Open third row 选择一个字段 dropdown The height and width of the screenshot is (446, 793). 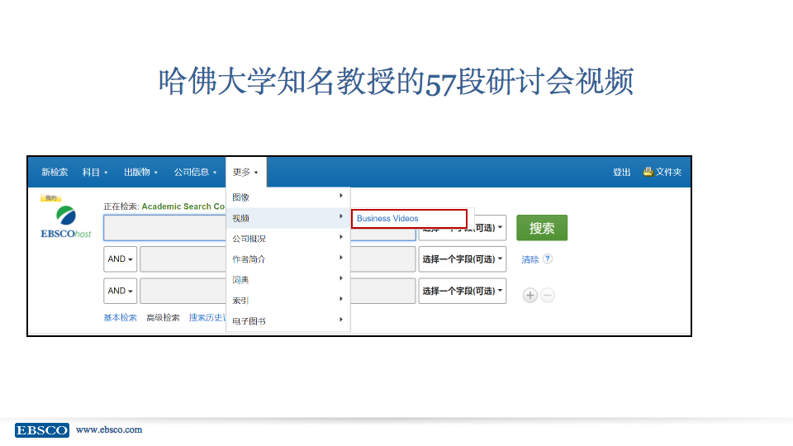coord(463,291)
